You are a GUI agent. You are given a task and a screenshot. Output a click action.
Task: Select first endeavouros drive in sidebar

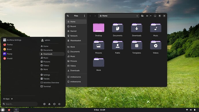pos(76,77)
